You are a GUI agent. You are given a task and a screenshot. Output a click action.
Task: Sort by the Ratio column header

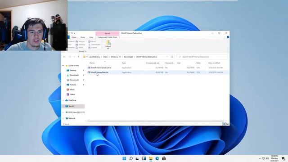tap(198, 63)
